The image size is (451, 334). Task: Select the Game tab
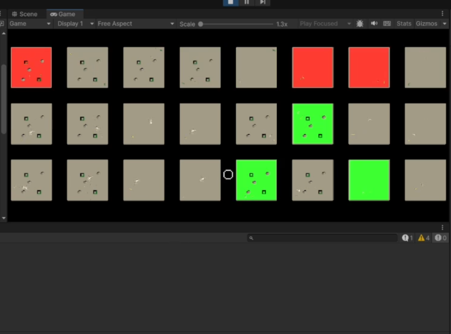click(x=63, y=14)
